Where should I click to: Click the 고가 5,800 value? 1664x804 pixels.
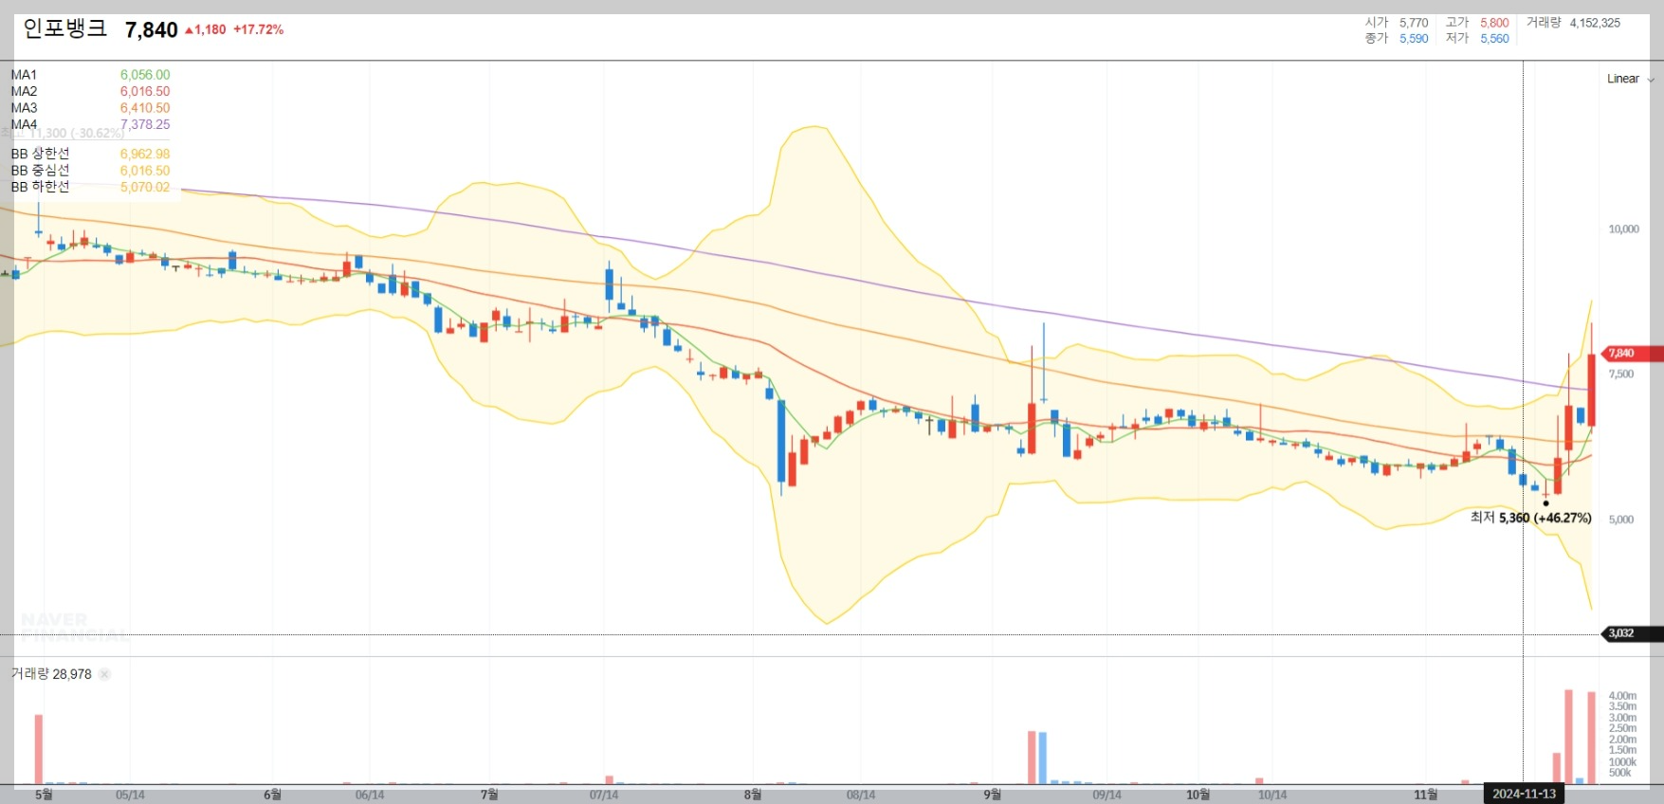[1494, 23]
